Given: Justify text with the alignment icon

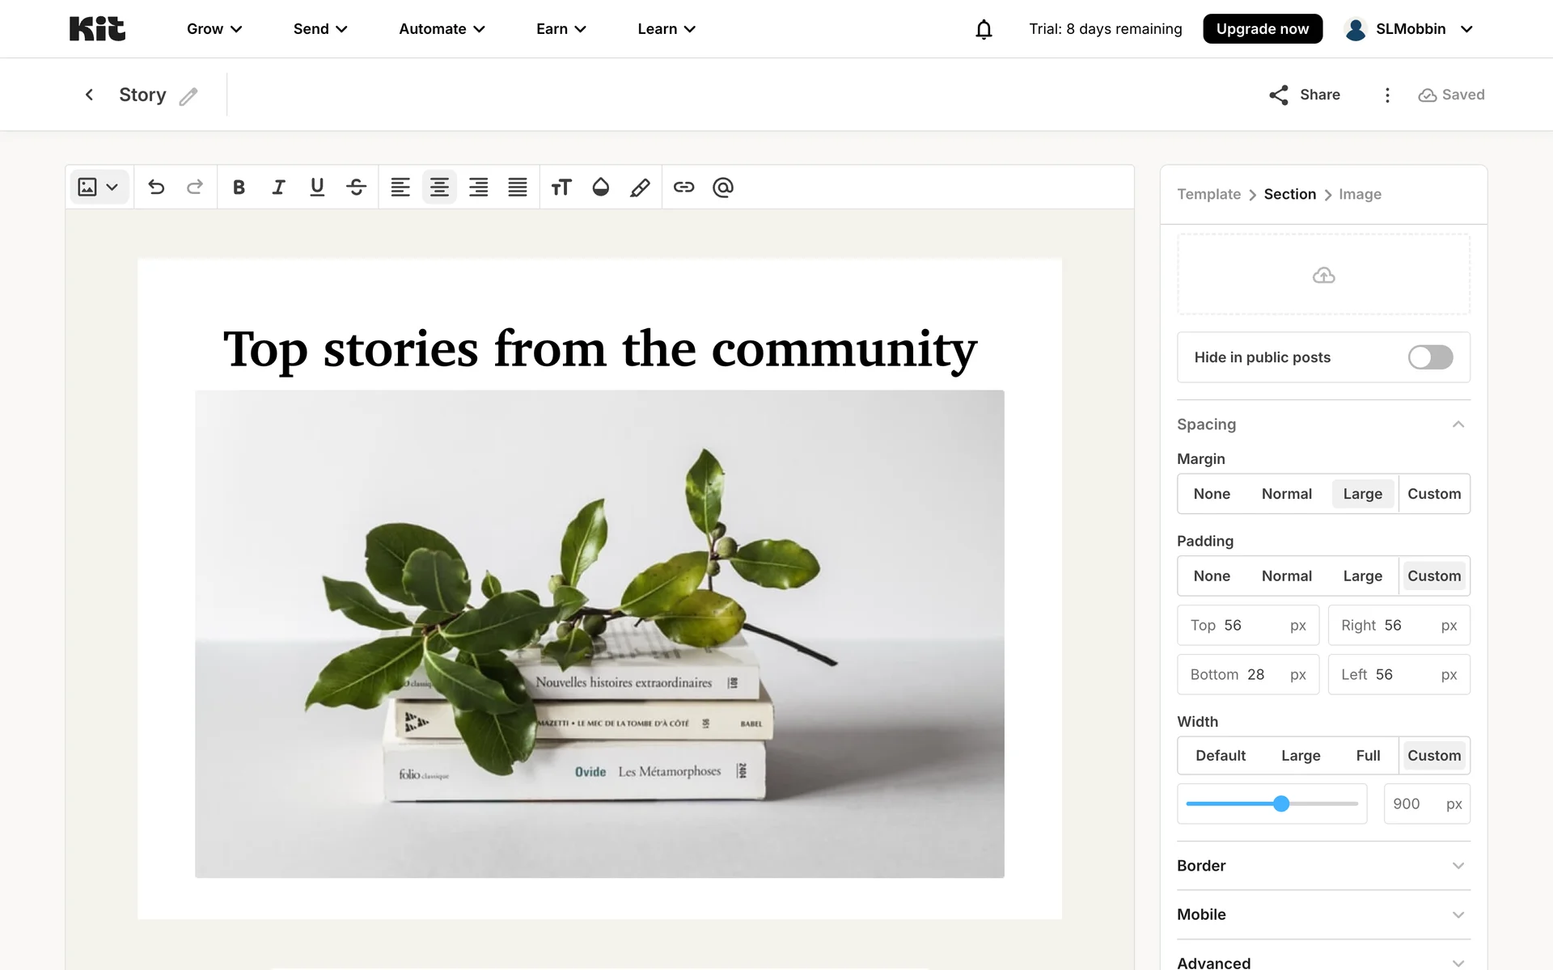Looking at the screenshot, I should [x=518, y=188].
